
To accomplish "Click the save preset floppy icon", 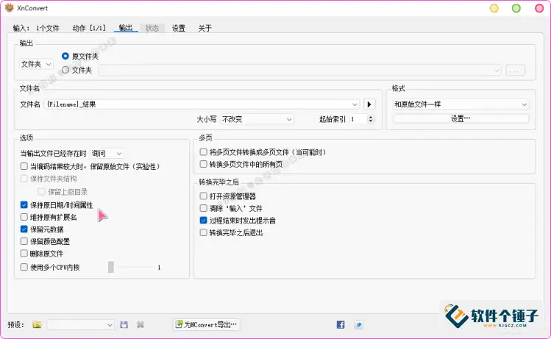I will click(124, 324).
